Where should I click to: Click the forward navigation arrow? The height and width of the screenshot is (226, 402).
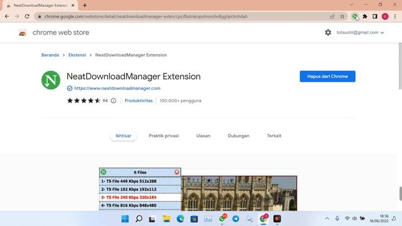(x=17, y=16)
